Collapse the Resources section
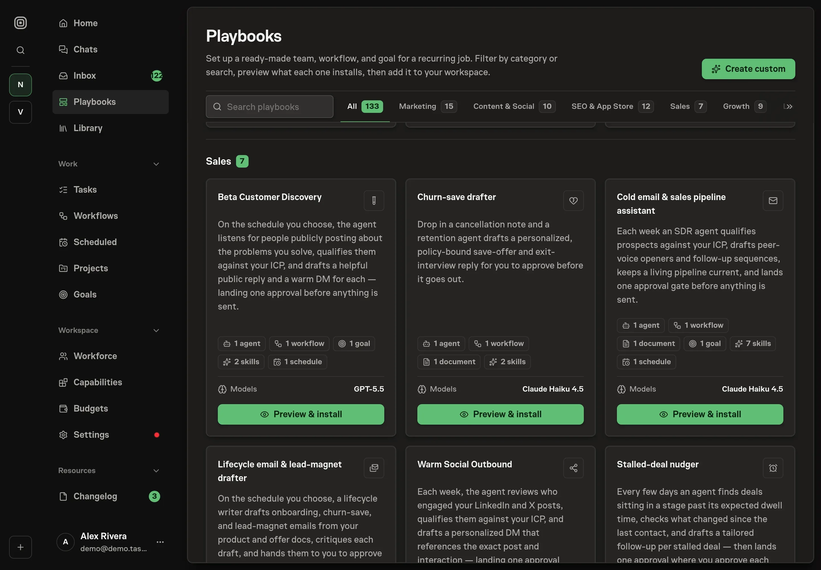This screenshot has height=570, width=821. coord(156,471)
